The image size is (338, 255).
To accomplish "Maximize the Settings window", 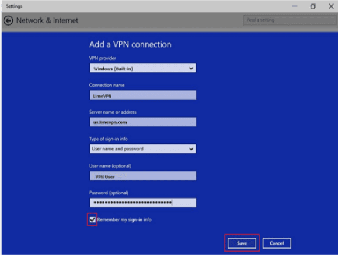I will click(313, 6).
